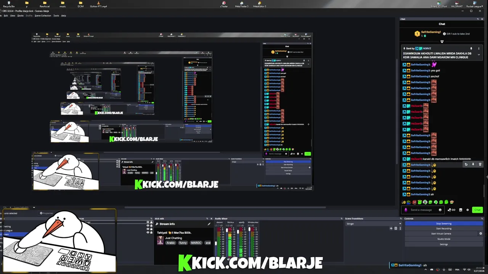488x274 pixels.
Task: Launch cTrader from the desktop
Action: click(224, 4)
